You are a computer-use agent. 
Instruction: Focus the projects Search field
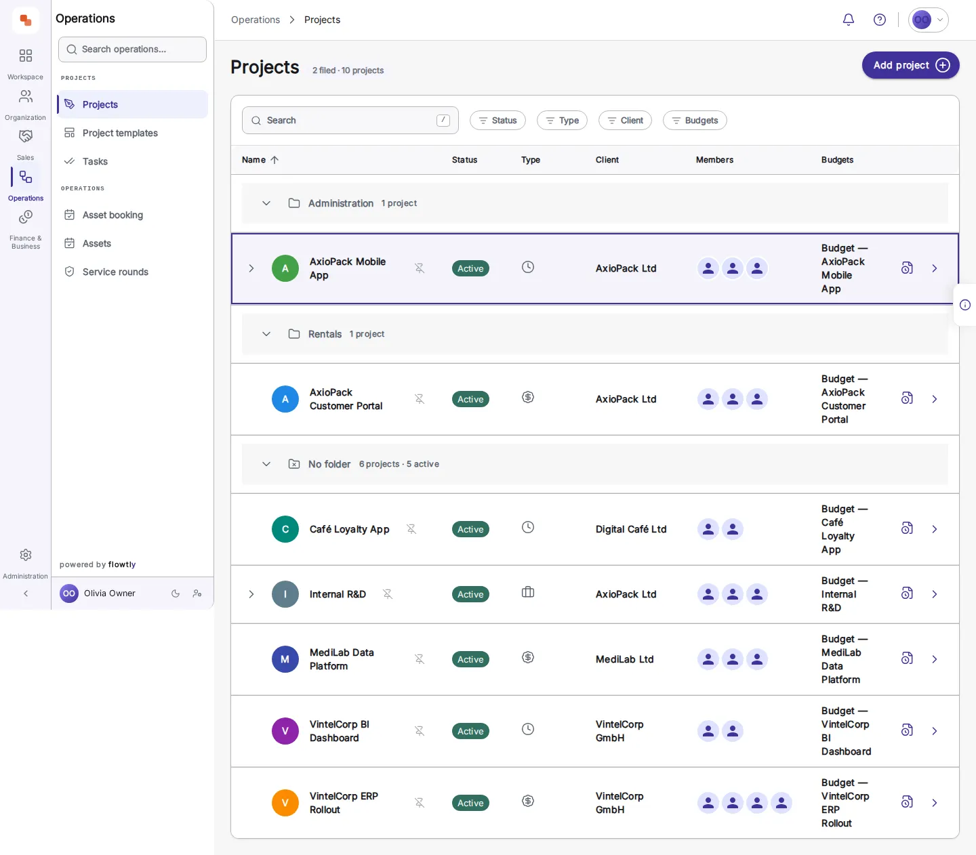click(x=350, y=121)
